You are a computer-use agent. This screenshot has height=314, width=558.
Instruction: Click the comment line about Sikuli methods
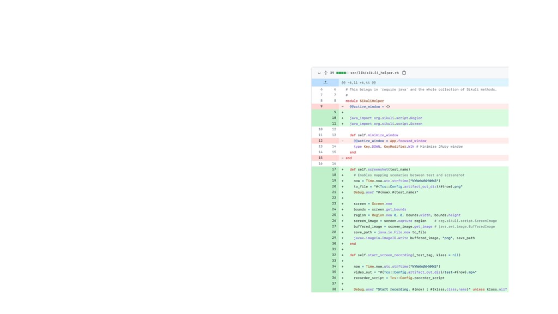click(421, 89)
